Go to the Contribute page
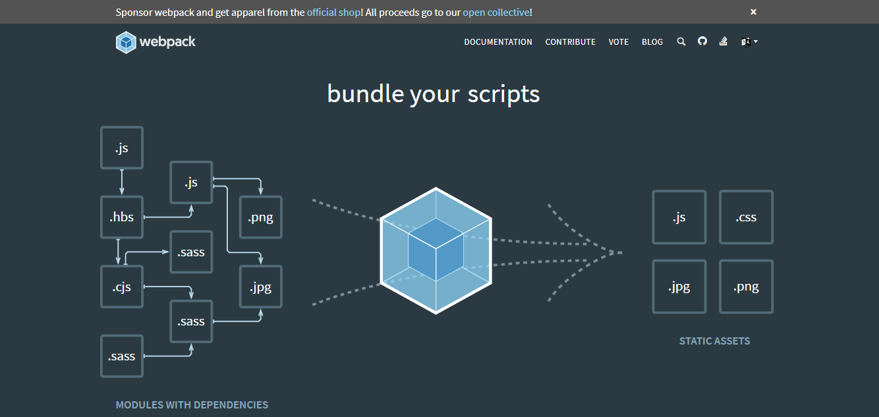Image resolution: width=879 pixels, height=417 pixels. click(570, 42)
